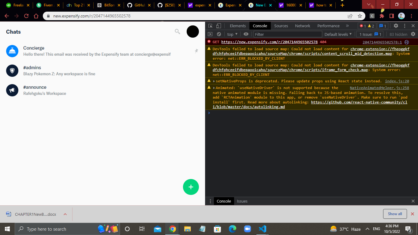Screen dimensions: 418x235
Task: Expand the setNativeProps deprecated warning
Action: [214, 81]
